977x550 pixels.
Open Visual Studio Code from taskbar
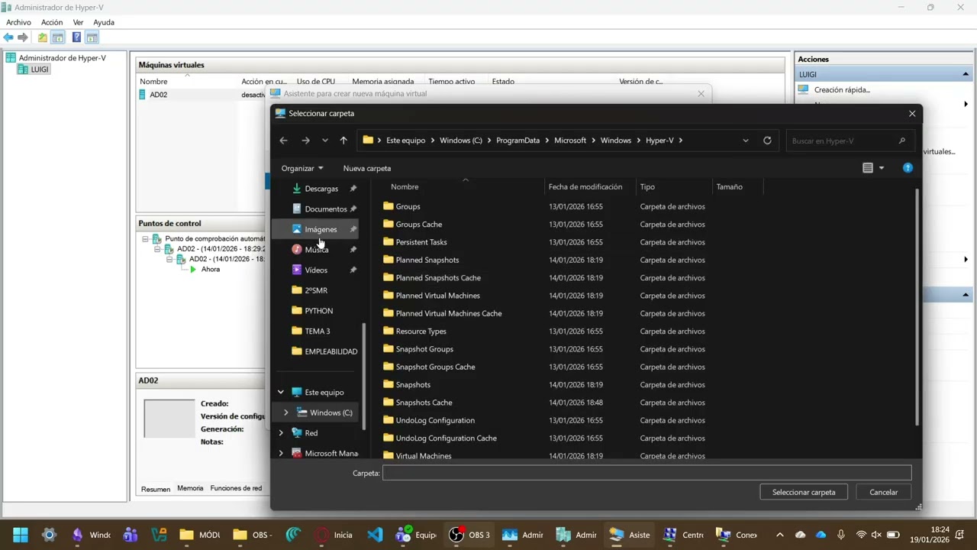point(375,535)
